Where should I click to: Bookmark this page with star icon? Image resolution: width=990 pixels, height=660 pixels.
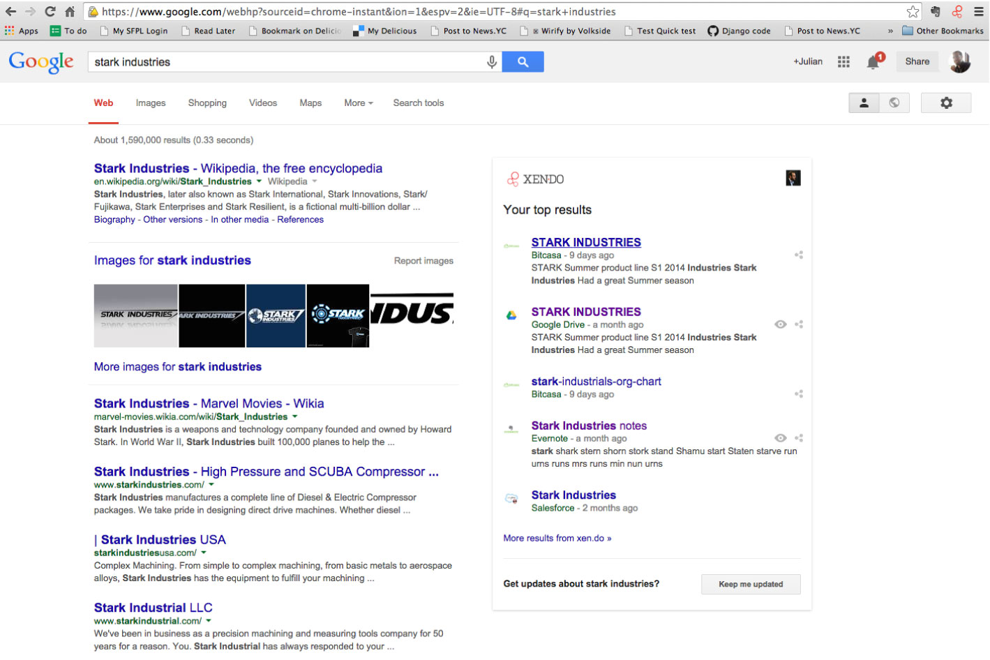point(913,11)
